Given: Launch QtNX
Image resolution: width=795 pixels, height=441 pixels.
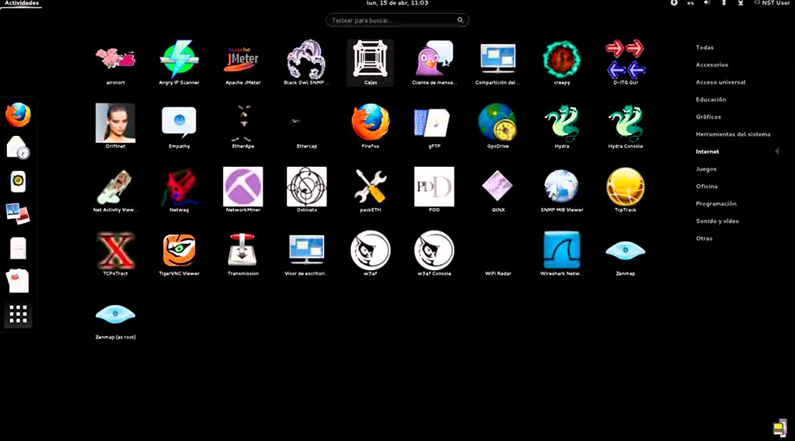Looking at the screenshot, I should tap(498, 190).
